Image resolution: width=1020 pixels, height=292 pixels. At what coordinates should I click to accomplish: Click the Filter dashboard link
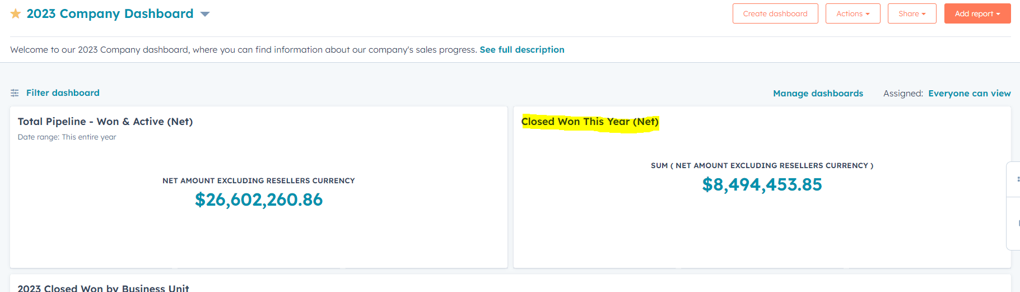coord(63,93)
